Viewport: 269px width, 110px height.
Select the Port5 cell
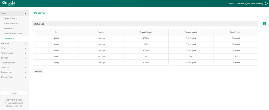(x=56, y=62)
